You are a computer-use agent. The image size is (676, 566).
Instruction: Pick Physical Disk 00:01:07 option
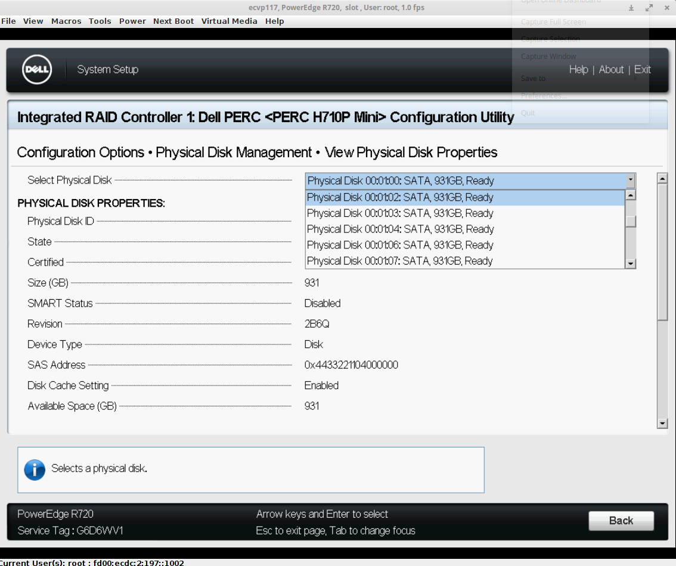(x=400, y=261)
